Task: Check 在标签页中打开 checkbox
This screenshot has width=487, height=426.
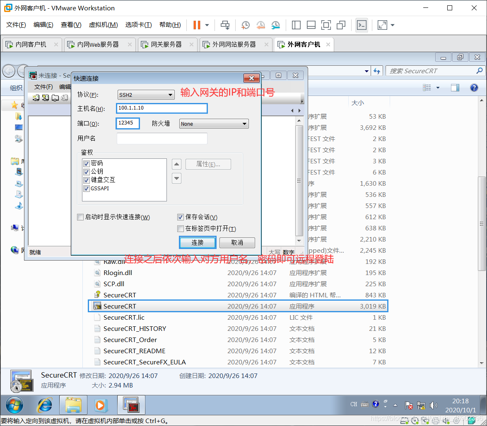Action: coord(181,229)
